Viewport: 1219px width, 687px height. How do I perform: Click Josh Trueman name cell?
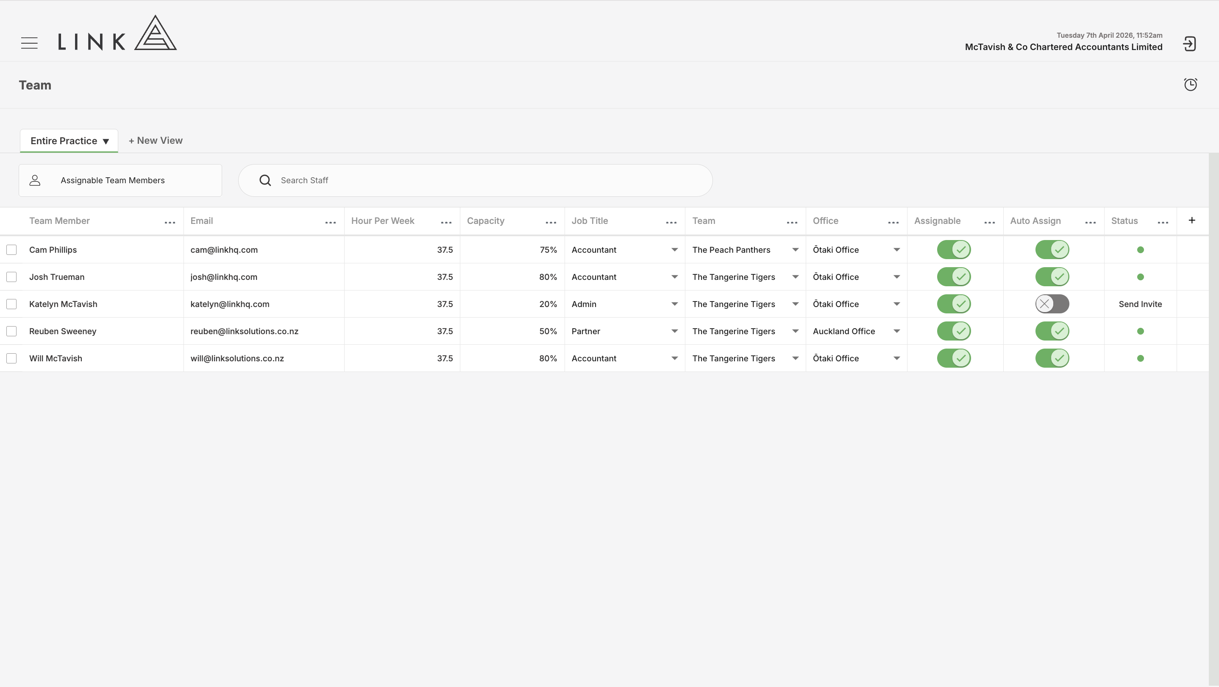103,277
